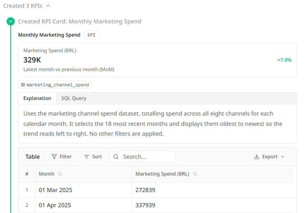
Task: Click the Sort lines icon
Action: (87, 157)
